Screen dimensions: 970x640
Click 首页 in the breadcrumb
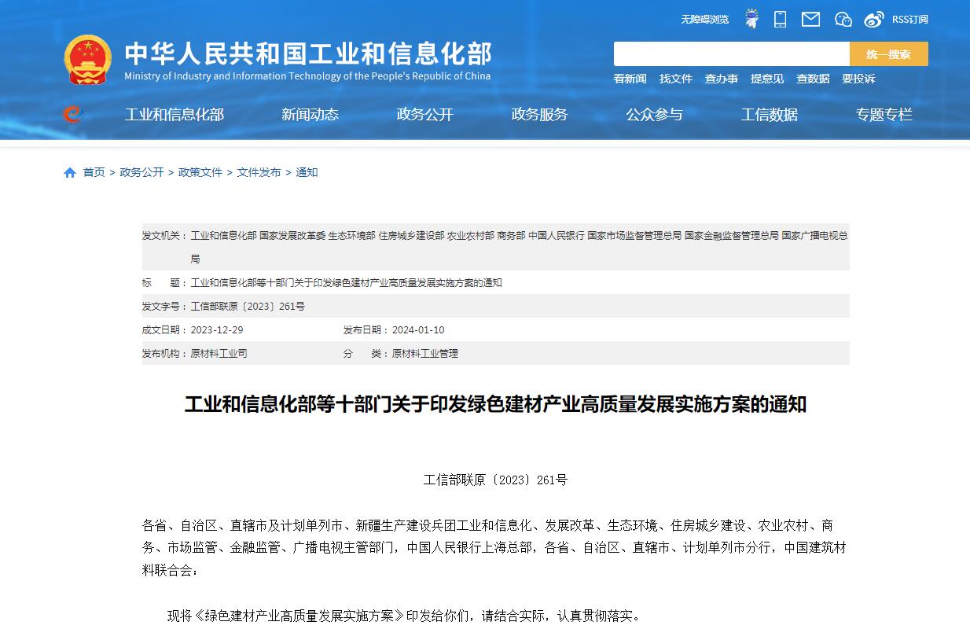pyautogui.click(x=94, y=172)
